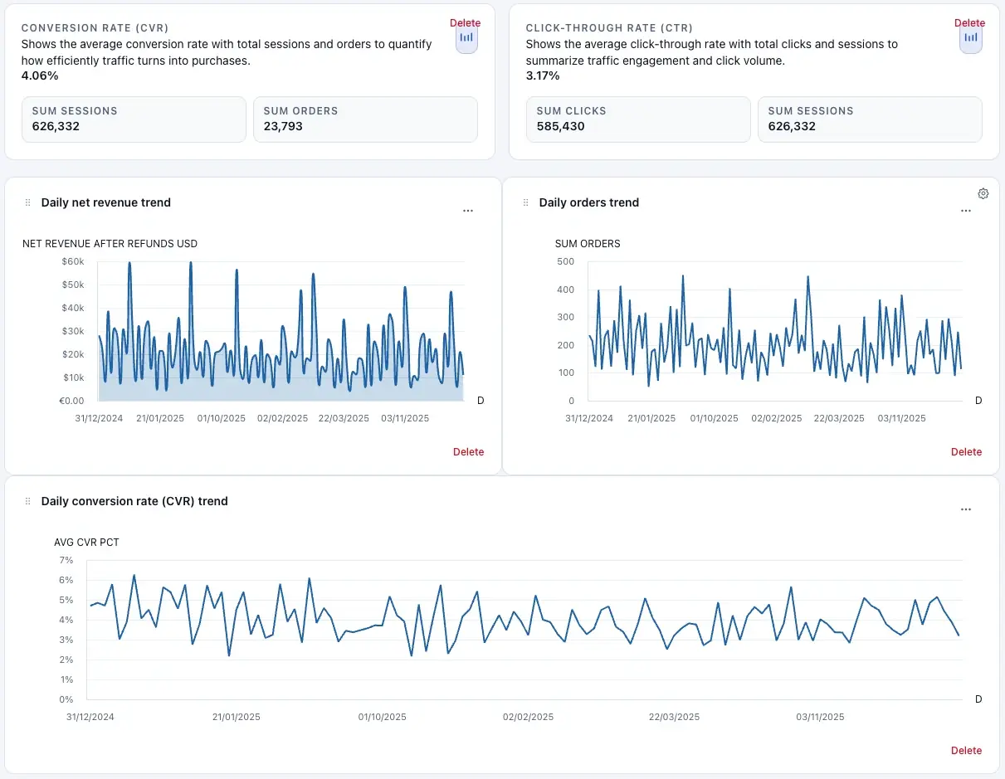Image resolution: width=1005 pixels, height=779 pixels.
Task: Delete the Daily net revenue trend chart
Action: point(468,451)
